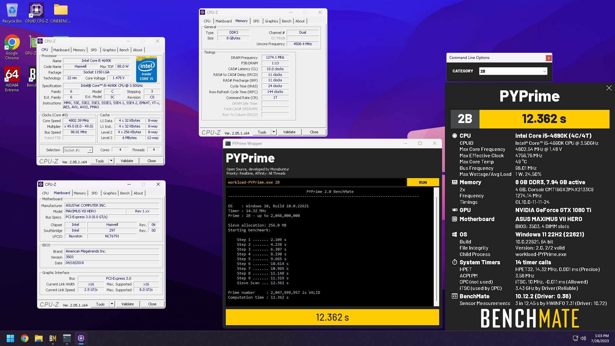Click the yellow 12.362 s result bar
615x346 pixels.
(x=332, y=317)
